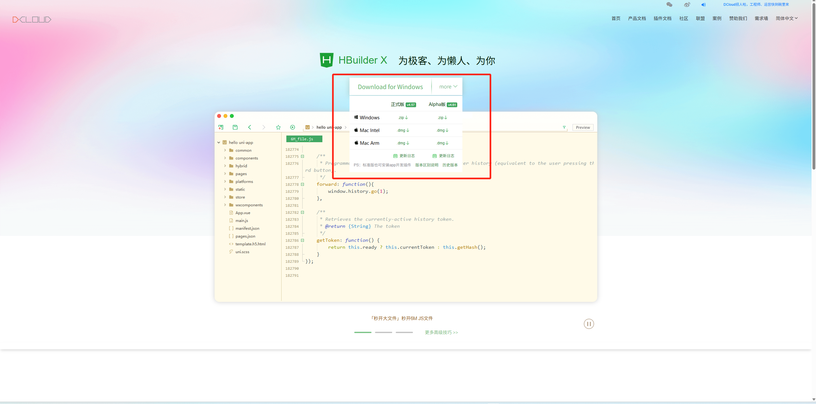This screenshot has width=816, height=404.
Task: Click the new file icon in editor toolbar
Action: (x=221, y=127)
